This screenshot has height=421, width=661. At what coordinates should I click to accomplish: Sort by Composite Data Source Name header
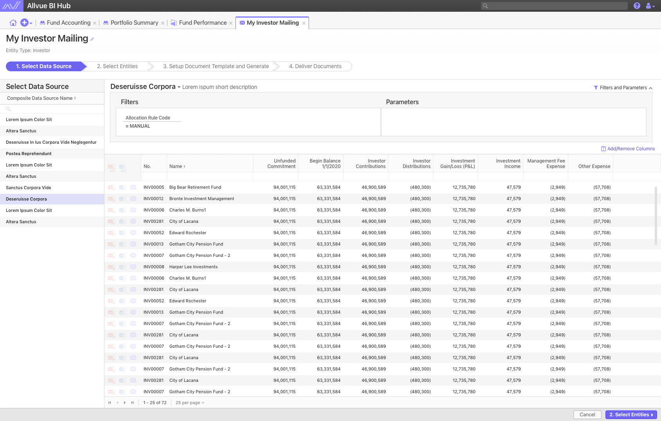pos(41,98)
